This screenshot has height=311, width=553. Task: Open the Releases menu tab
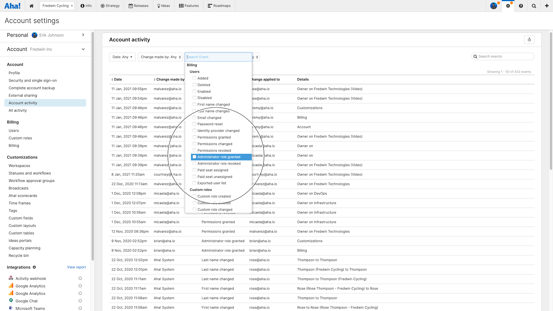(139, 6)
